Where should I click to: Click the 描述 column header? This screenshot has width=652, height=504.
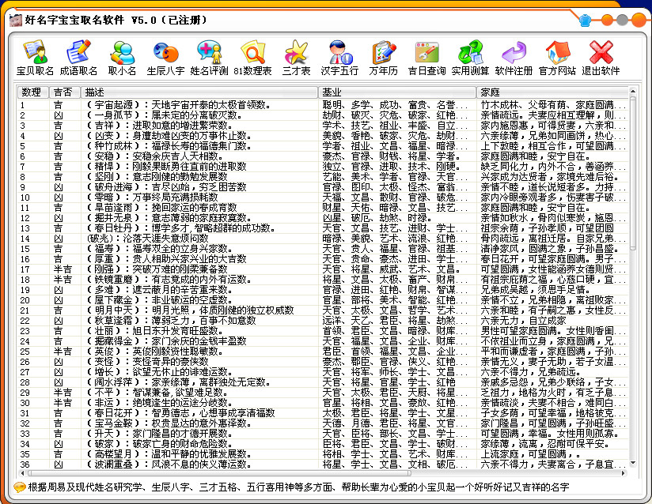click(199, 92)
